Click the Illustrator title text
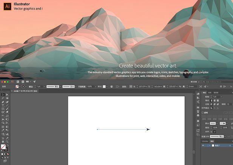The image size is (233, 165). pyautogui.click(x=22, y=4)
